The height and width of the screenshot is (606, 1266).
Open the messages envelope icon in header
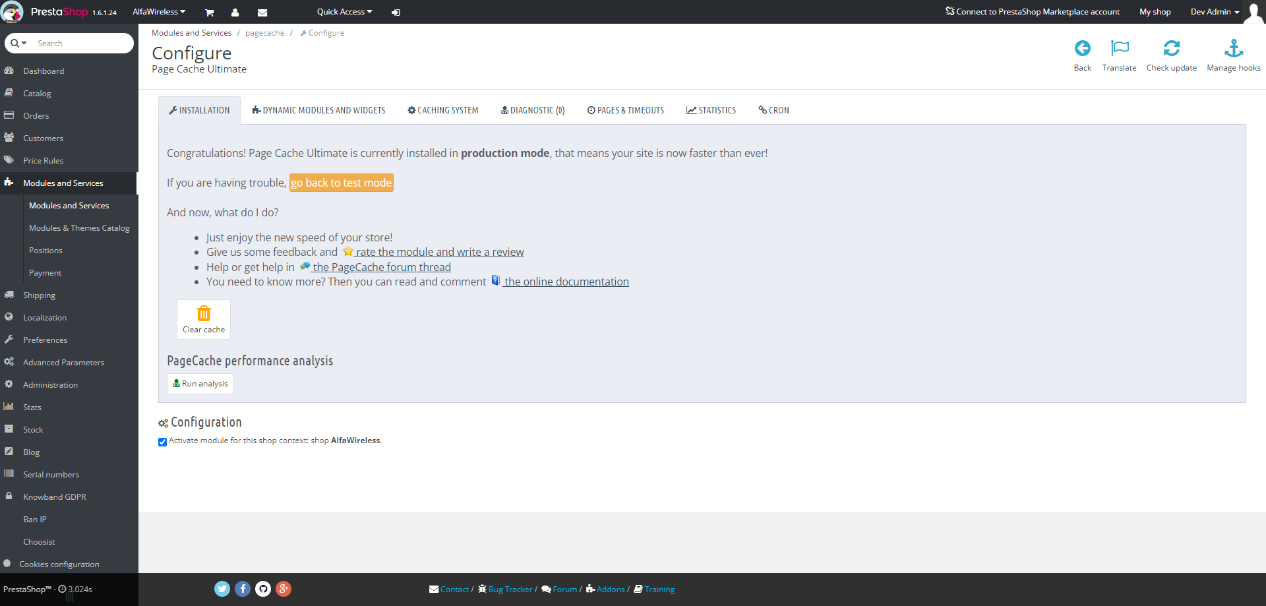[262, 13]
